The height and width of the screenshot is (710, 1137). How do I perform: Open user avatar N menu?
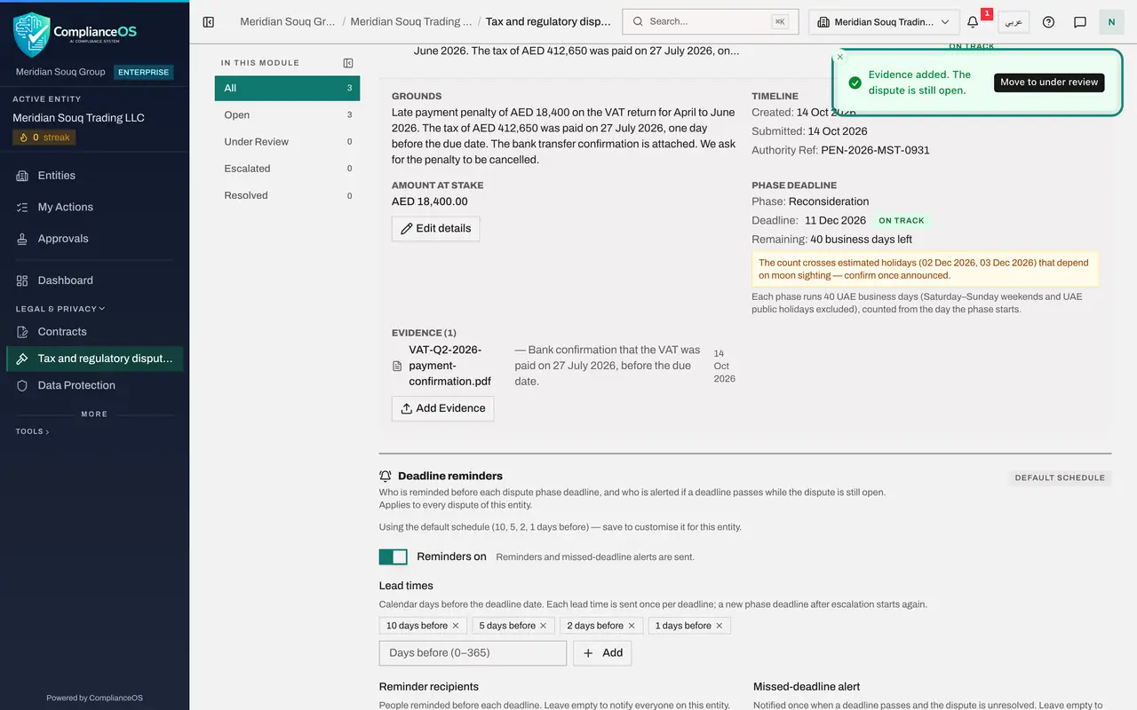[1111, 22]
